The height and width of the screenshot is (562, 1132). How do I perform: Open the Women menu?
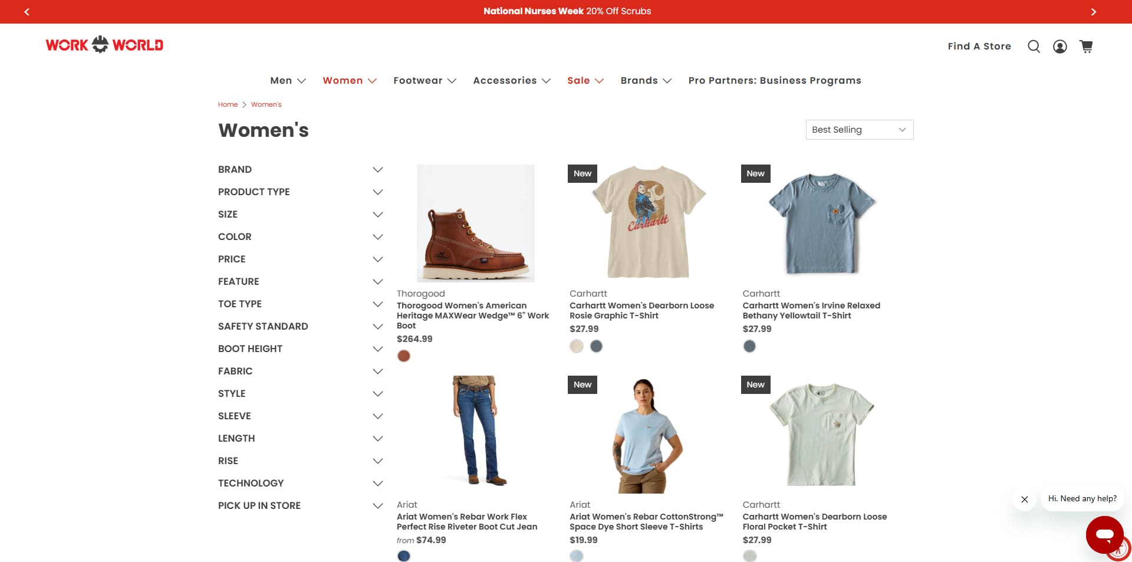coord(350,81)
